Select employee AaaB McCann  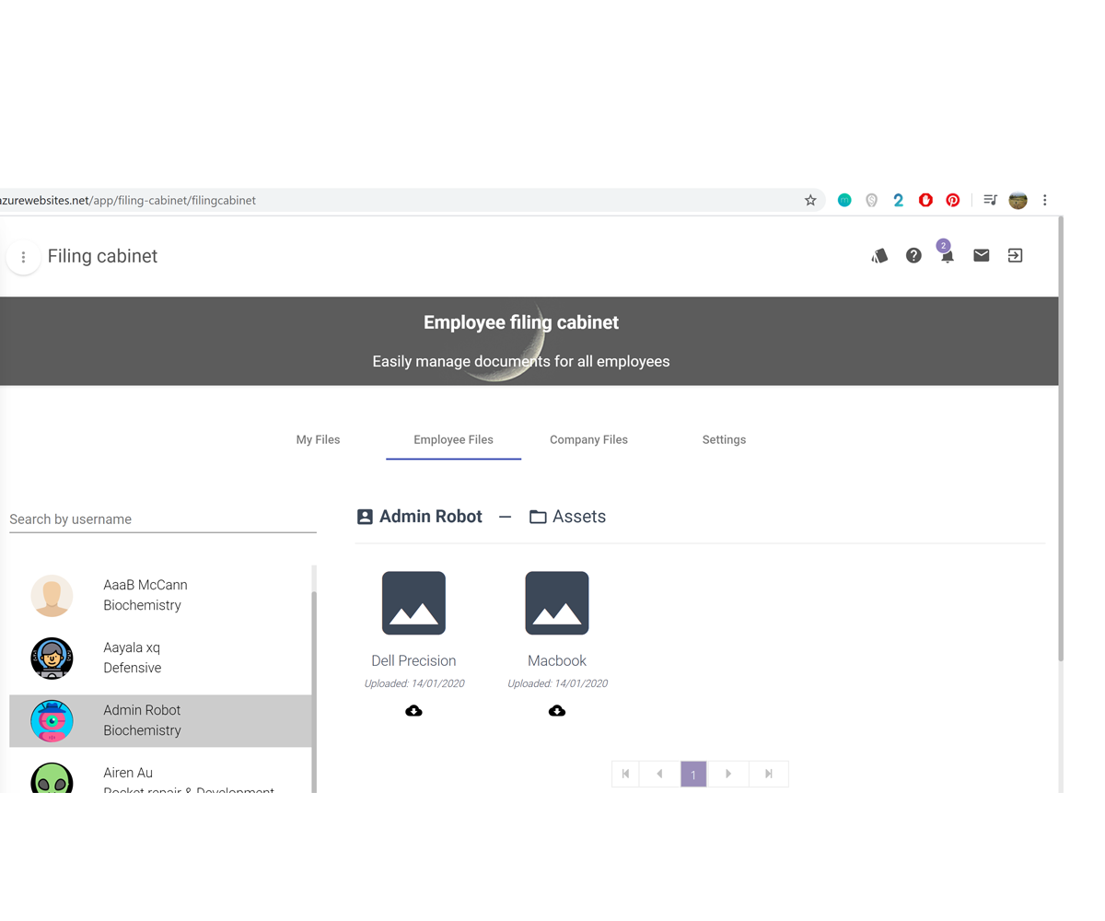click(160, 596)
